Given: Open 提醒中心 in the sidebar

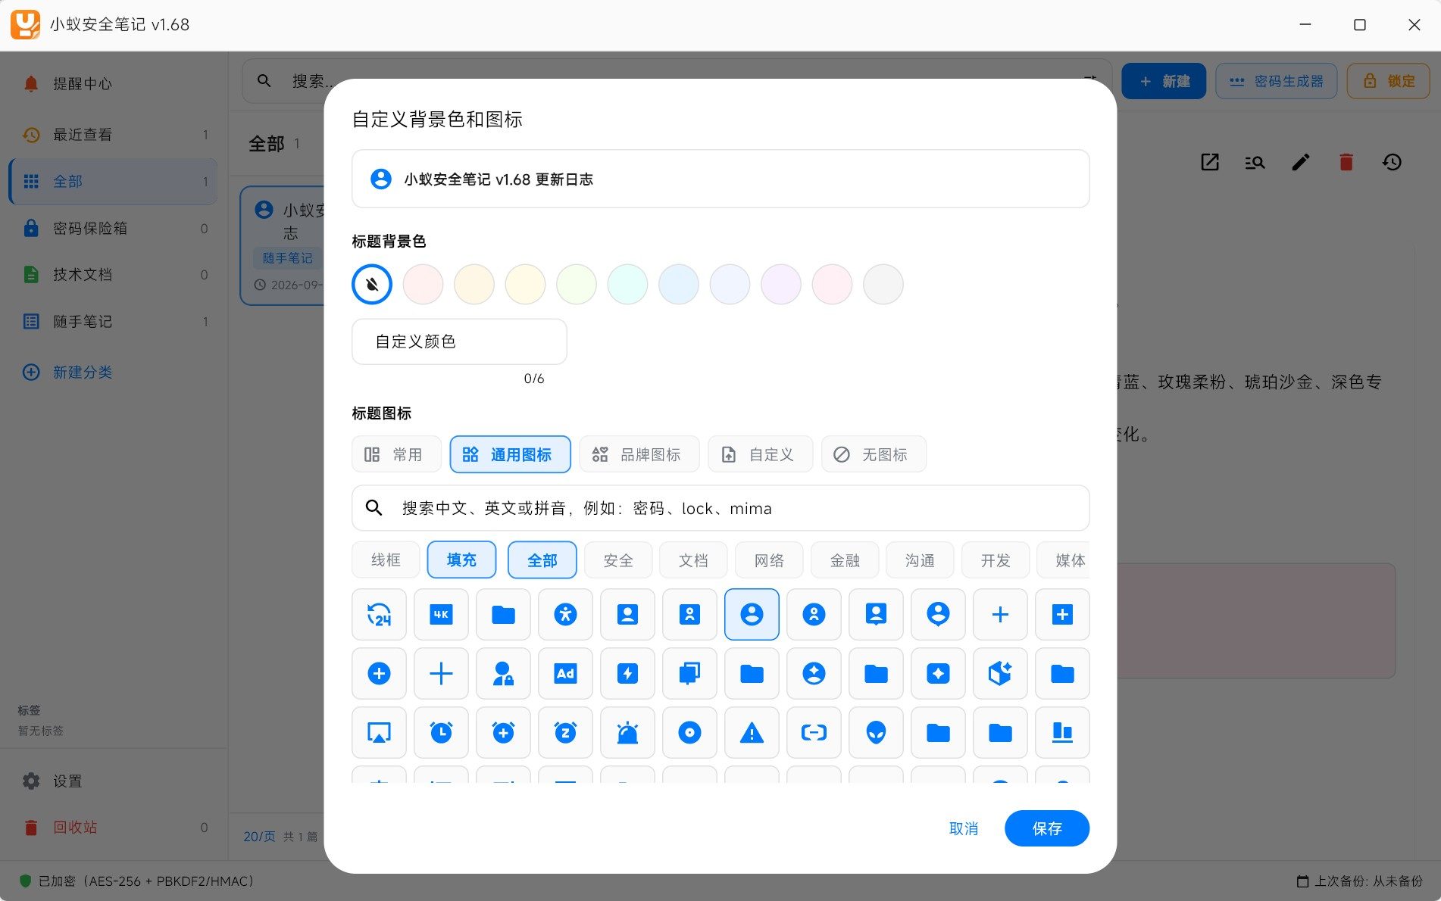Looking at the screenshot, I should click(x=114, y=83).
